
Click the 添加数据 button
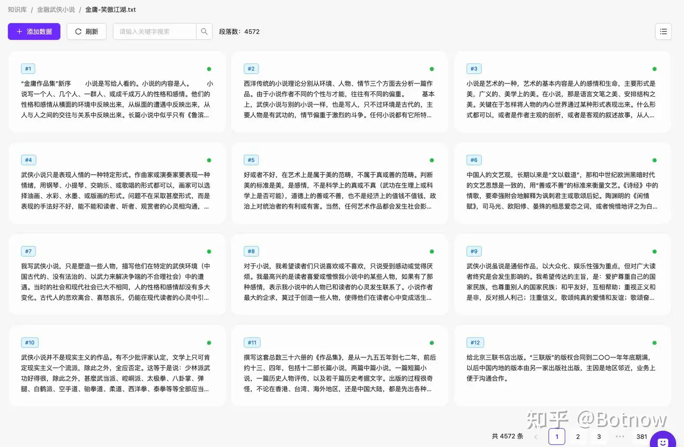[x=34, y=32]
